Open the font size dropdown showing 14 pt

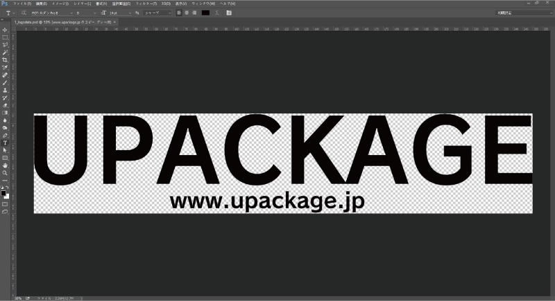[x=120, y=12]
